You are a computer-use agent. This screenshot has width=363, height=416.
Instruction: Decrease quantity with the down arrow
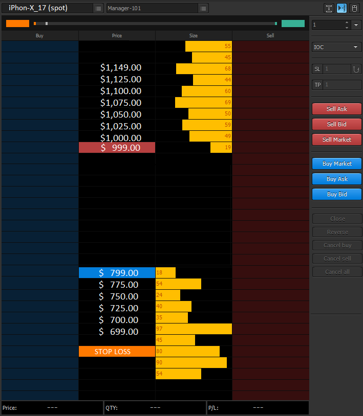coord(347,27)
